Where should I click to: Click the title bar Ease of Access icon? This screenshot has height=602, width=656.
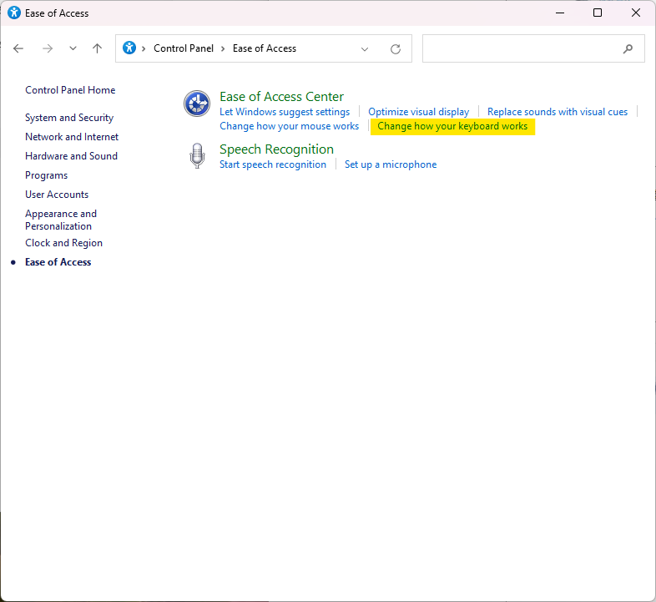(x=14, y=13)
